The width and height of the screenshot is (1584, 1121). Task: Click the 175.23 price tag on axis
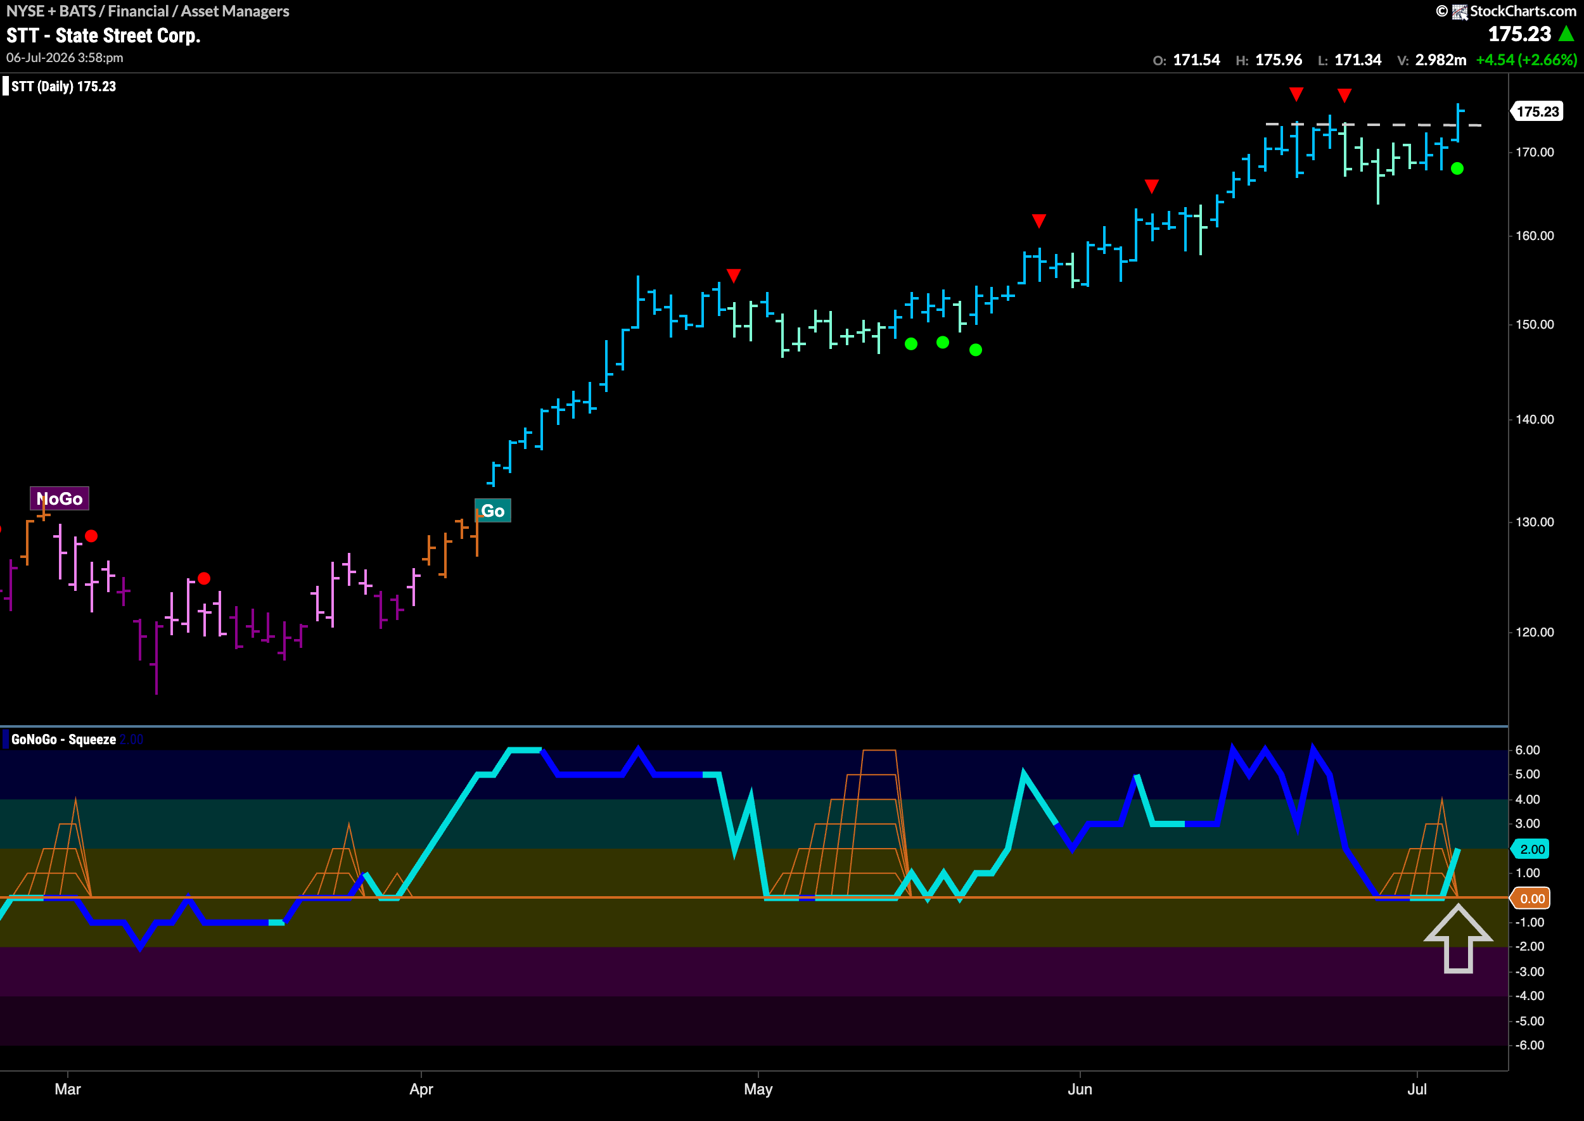(1537, 111)
